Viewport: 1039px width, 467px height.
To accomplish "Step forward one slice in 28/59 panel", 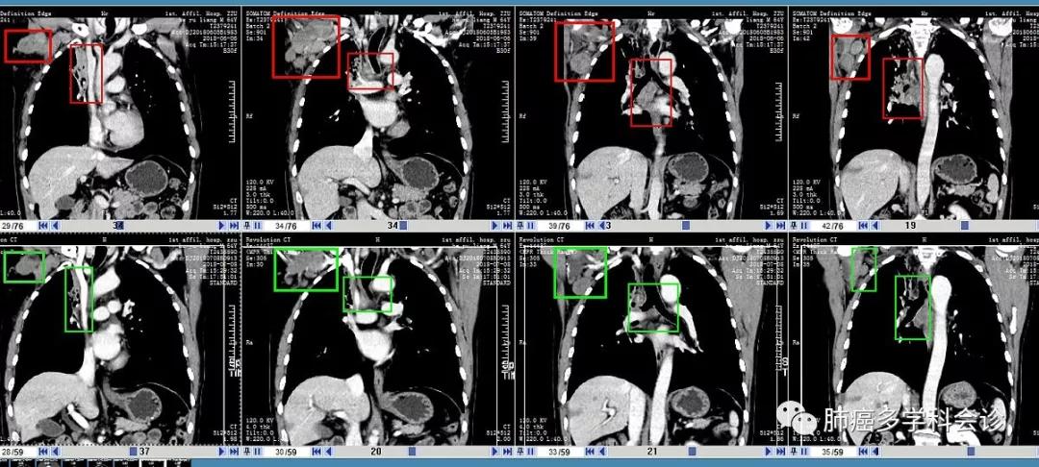I will (x=222, y=452).
